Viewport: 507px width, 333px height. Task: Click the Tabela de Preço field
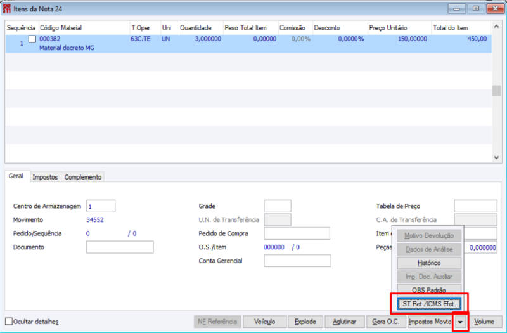pos(475,206)
